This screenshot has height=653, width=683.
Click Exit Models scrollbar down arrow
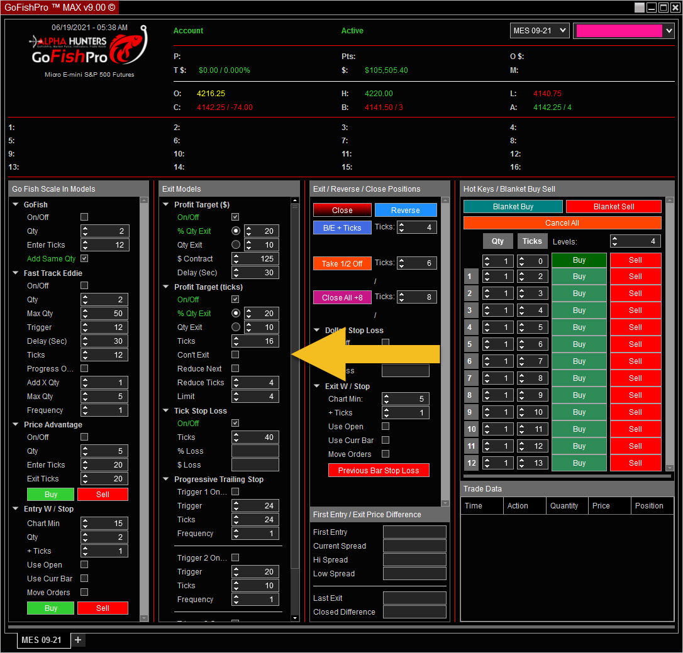(x=295, y=618)
